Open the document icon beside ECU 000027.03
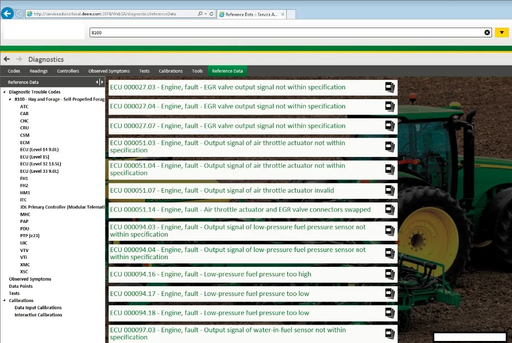 click(390, 87)
